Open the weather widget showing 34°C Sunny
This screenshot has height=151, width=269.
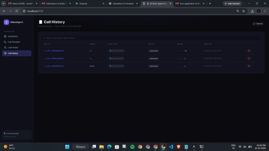(9, 147)
